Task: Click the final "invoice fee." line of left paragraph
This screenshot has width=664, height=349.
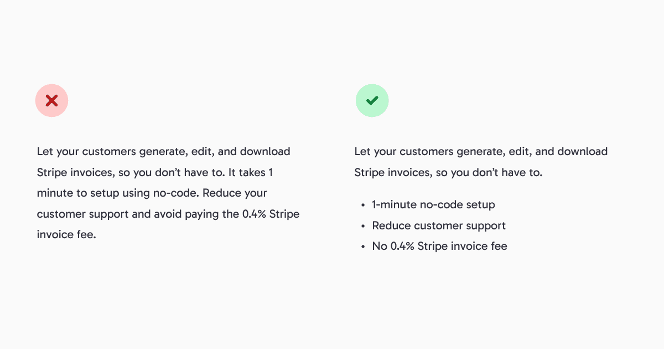Action: [x=66, y=234]
